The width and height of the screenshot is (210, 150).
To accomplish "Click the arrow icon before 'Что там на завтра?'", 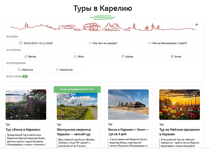I will coord(90,43).
